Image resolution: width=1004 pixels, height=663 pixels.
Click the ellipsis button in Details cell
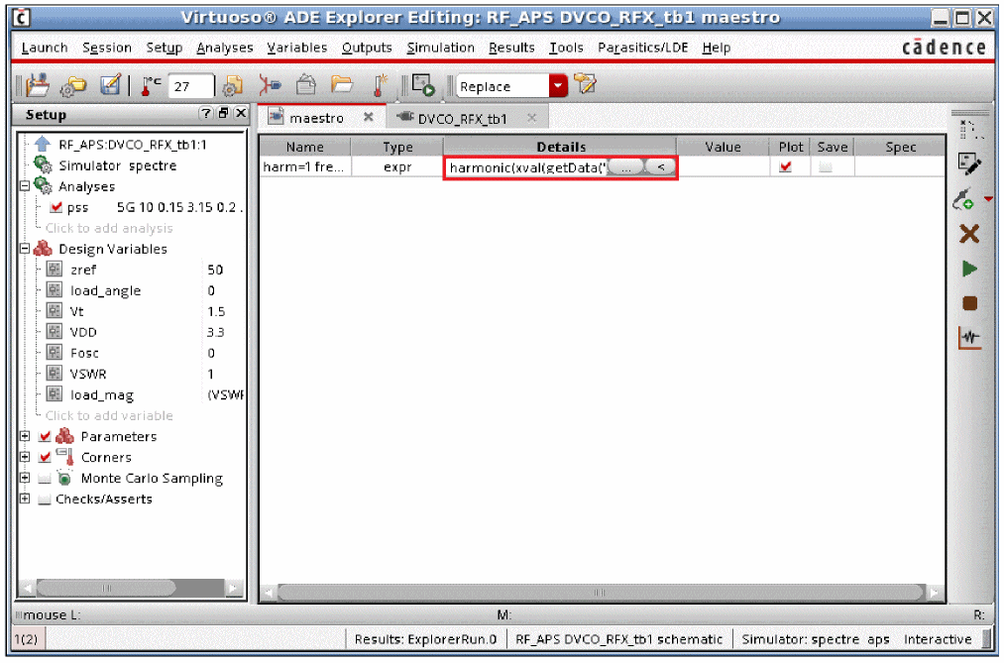625,167
